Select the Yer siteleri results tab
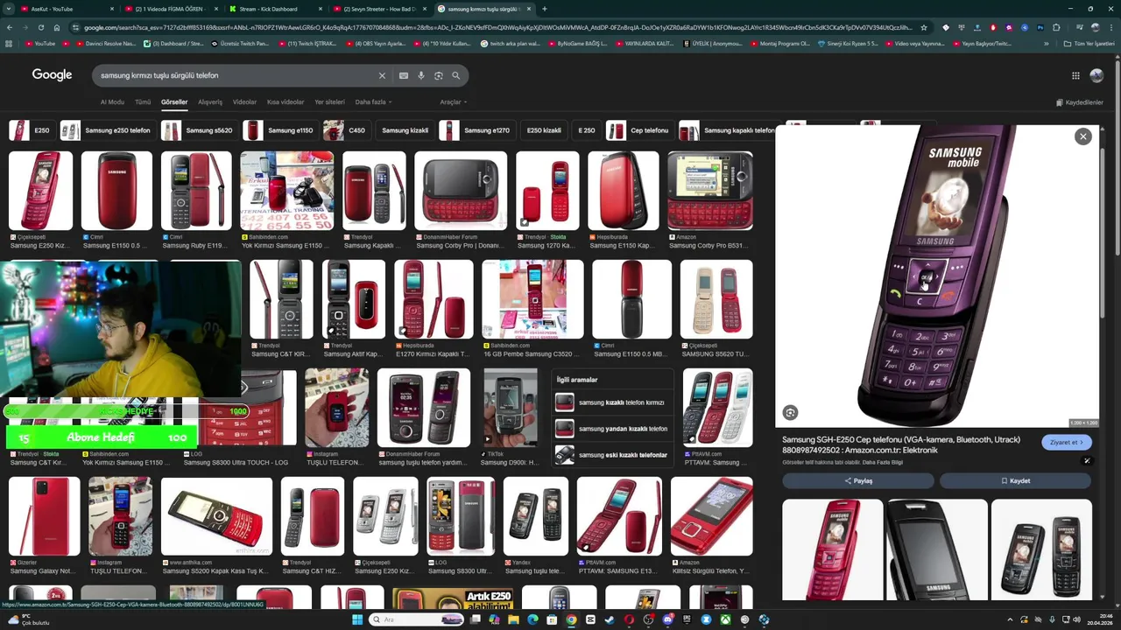 (x=329, y=102)
